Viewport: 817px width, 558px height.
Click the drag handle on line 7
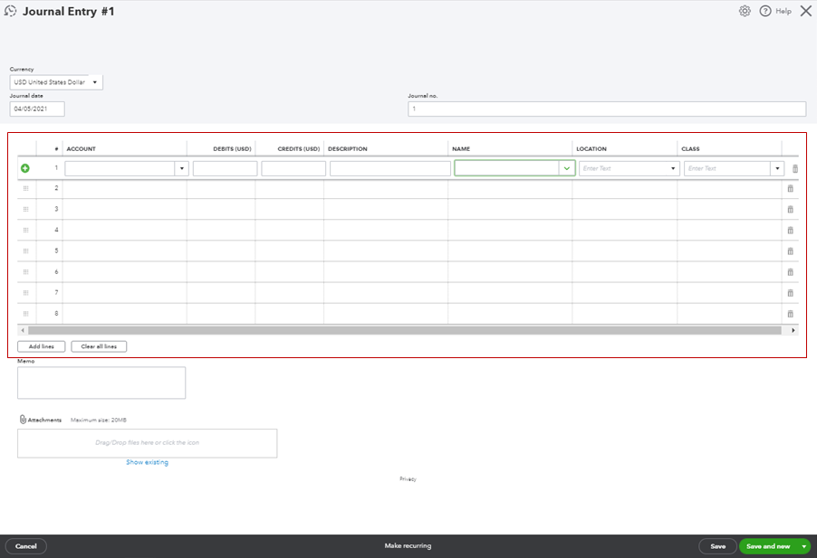tap(27, 292)
